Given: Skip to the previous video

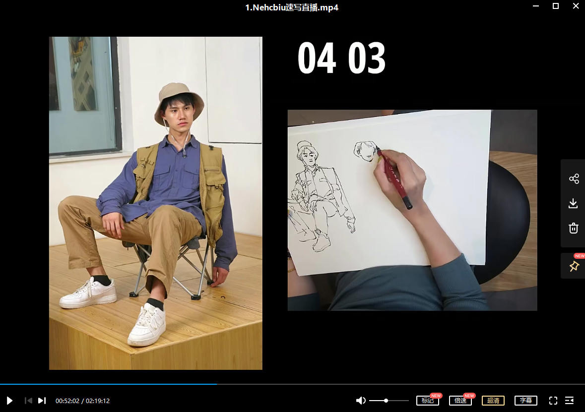Looking at the screenshot, I should tap(28, 401).
